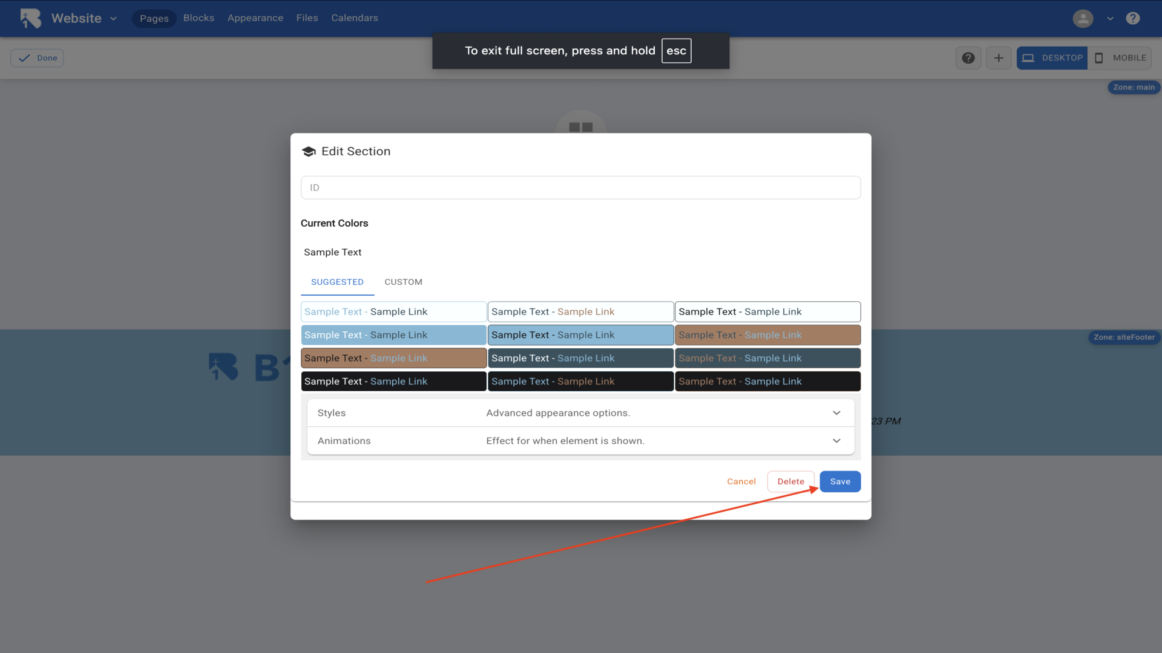Click the dark help icon beside plus button
This screenshot has width=1162, height=653.
click(968, 58)
